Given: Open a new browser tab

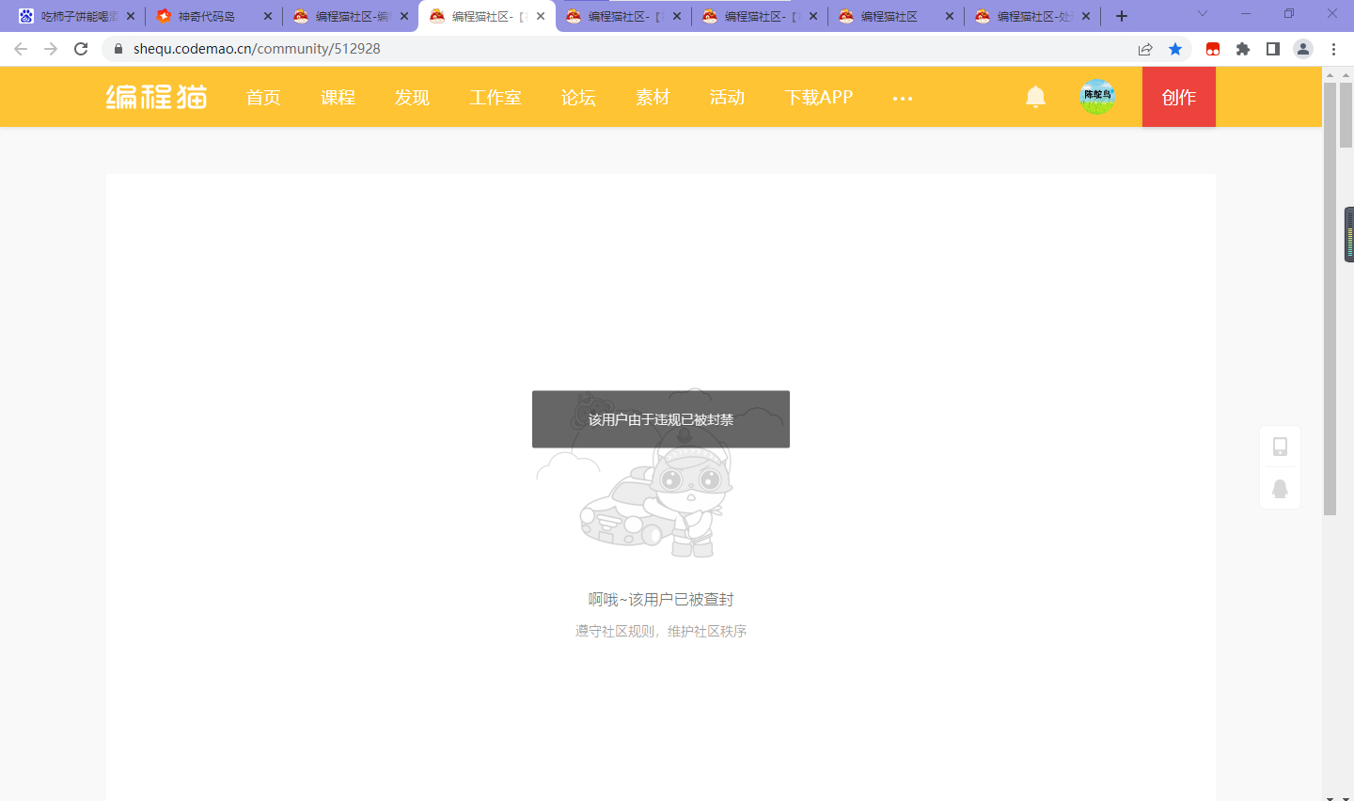Looking at the screenshot, I should click(1121, 16).
